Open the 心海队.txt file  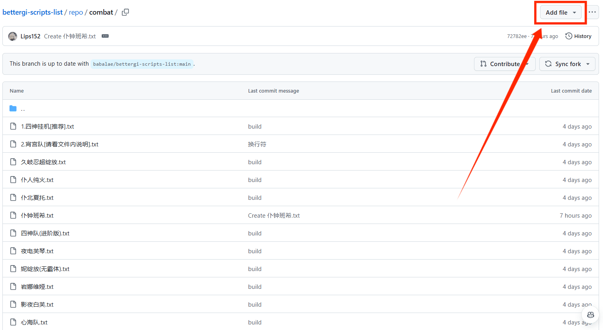tap(34, 322)
